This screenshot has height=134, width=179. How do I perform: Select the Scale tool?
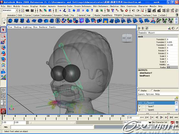click(3, 59)
